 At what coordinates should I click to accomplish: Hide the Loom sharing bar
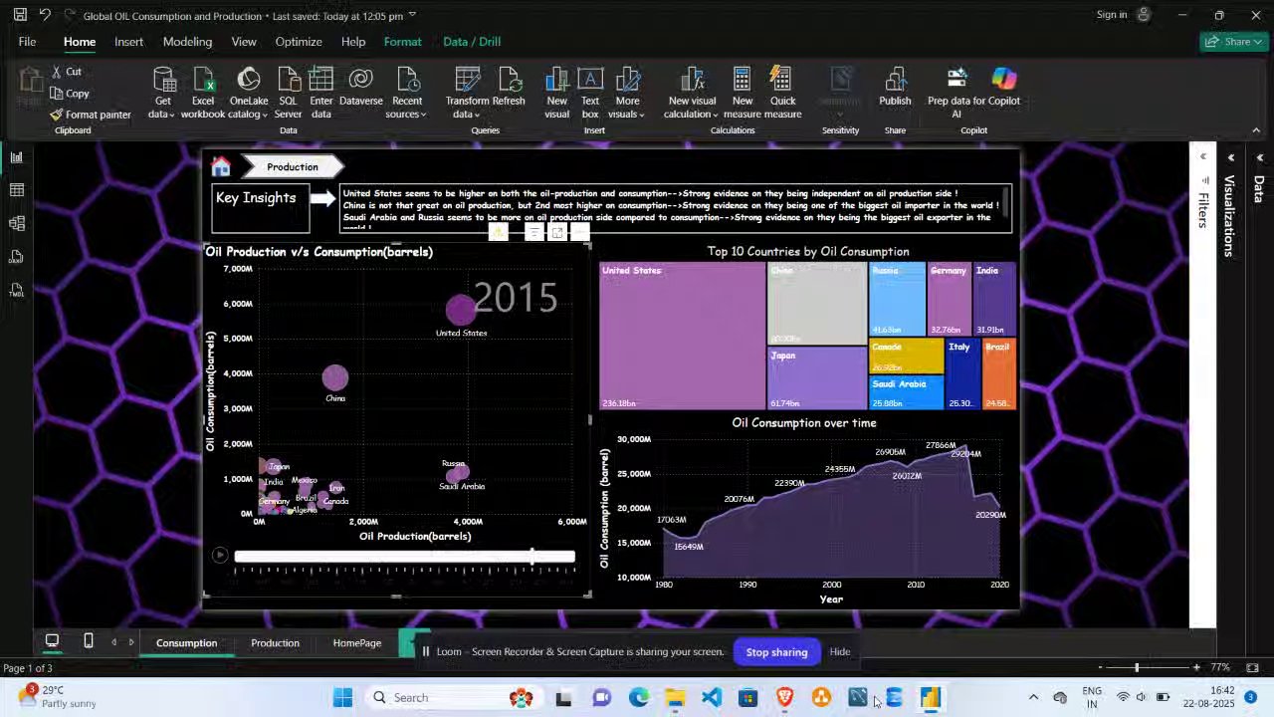[x=839, y=651]
